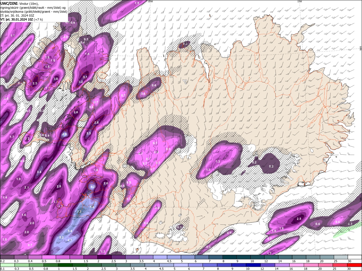
Task: Click the 1.0 value label on the map
Action: point(5,239)
